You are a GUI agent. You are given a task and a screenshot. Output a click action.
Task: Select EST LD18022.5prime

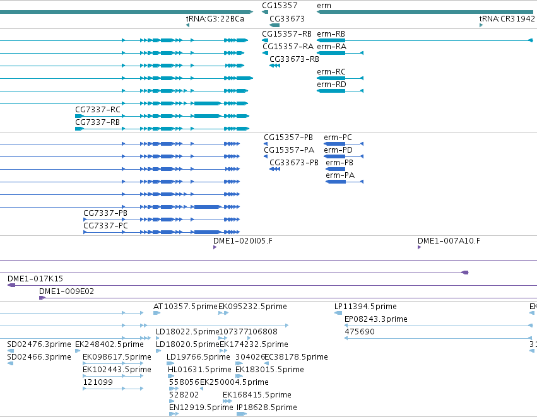[x=158, y=338]
